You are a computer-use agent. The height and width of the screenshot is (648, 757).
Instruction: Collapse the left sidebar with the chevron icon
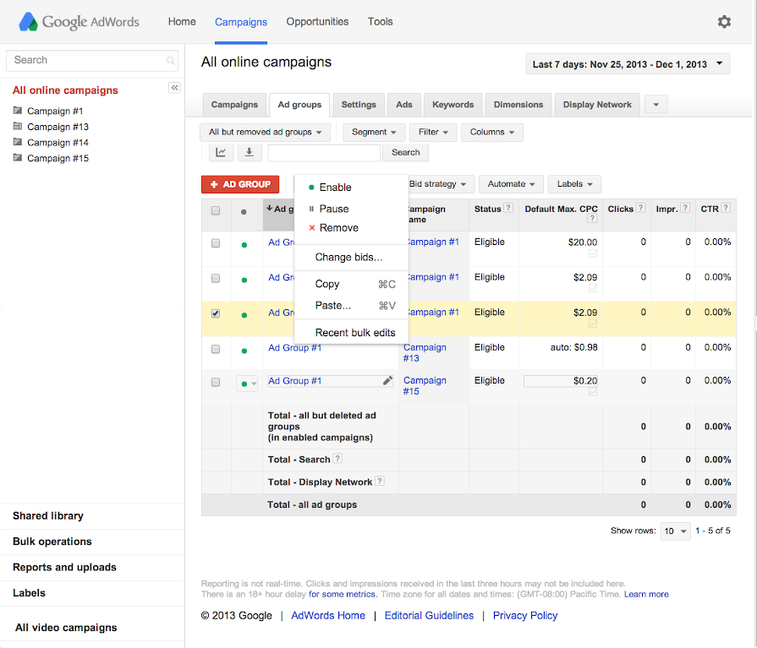coord(174,88)
